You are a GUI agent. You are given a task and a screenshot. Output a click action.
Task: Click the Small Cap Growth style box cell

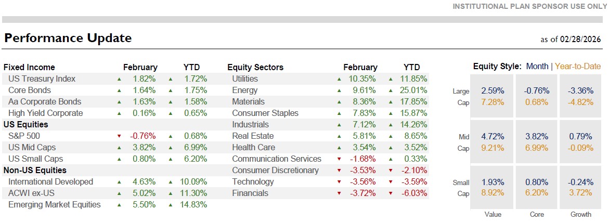click(x=580, y=188)
